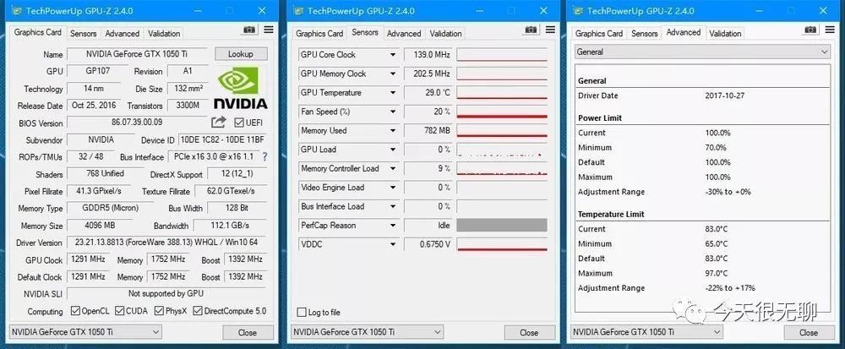The width and height of the screenshot is (845, 349).
Task: Open the Memory Used sensor dropdown
Action: click(x=393, y=130)
